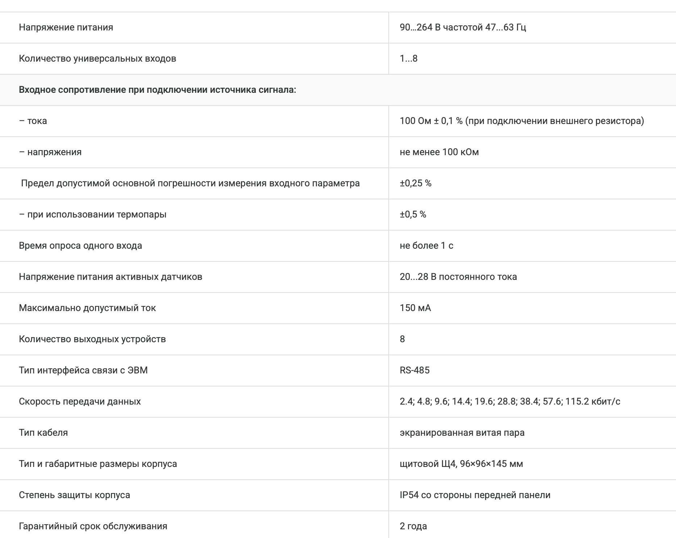Click the "Напряжение питания" row label
Image resolution: width=676 pixels, height=538 pixels.
66,28
